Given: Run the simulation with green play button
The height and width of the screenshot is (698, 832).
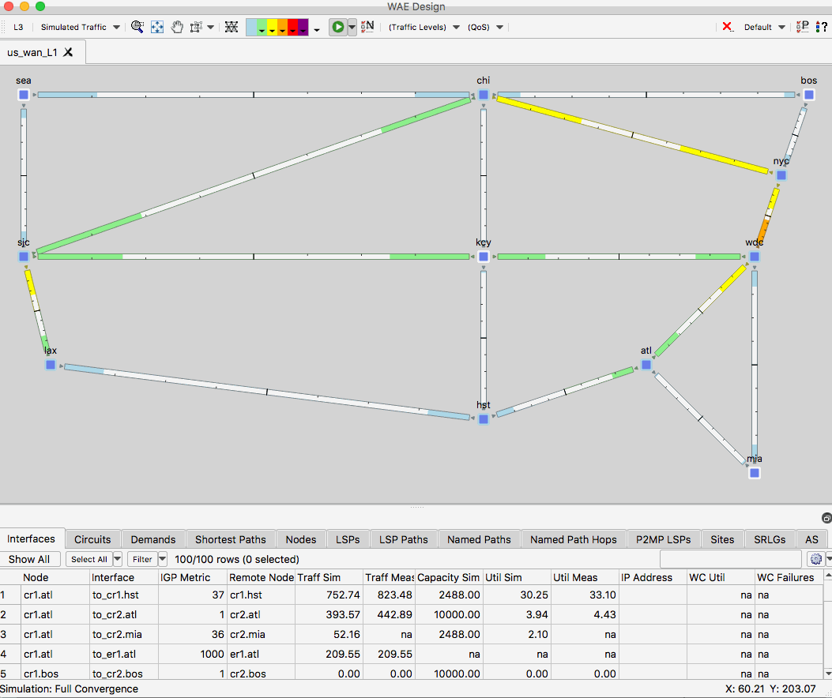Looking at the screenshot, I should pos(337,27).
